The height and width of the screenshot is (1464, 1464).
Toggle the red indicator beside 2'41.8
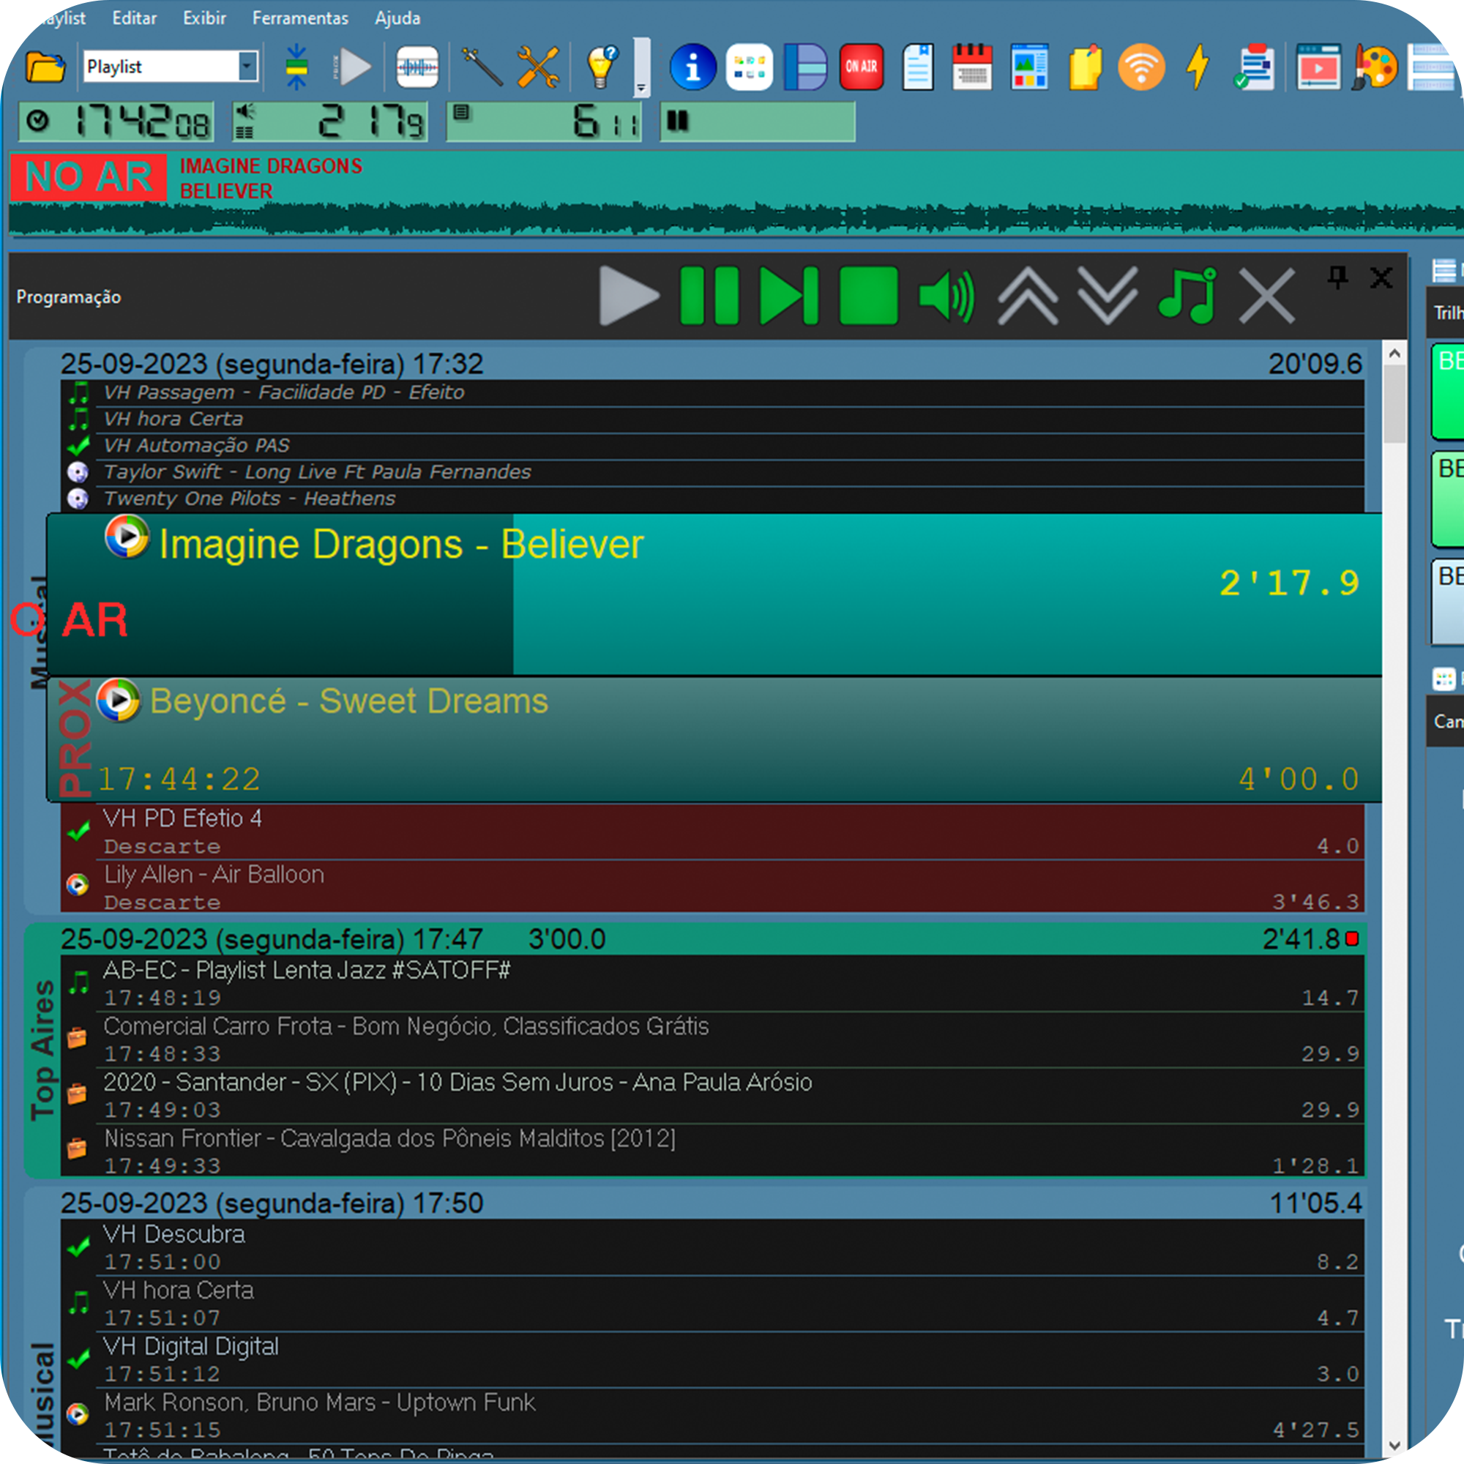coord(1352,938)
